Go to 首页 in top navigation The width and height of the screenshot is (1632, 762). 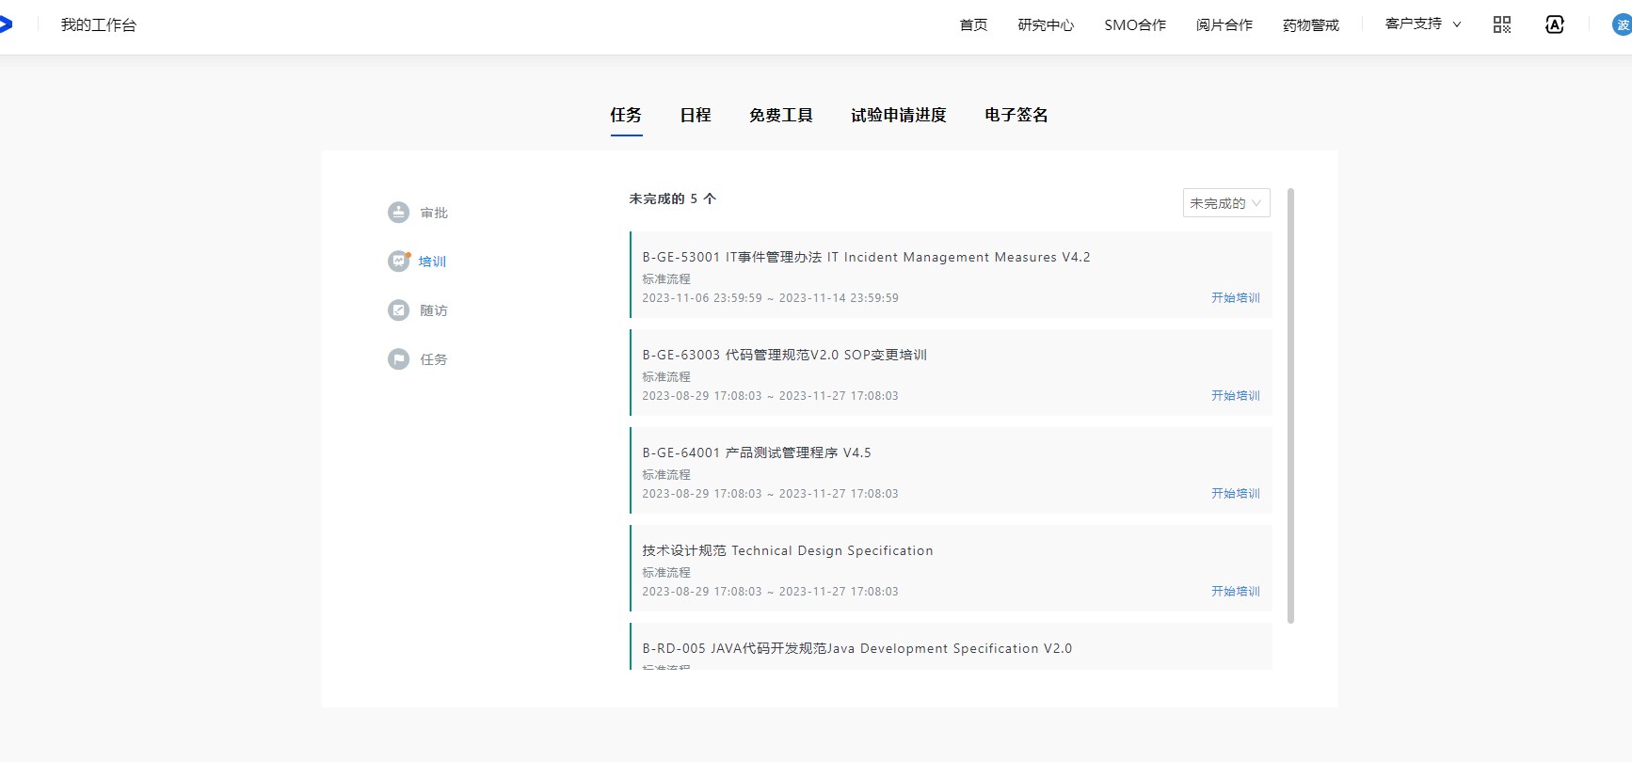973,25
